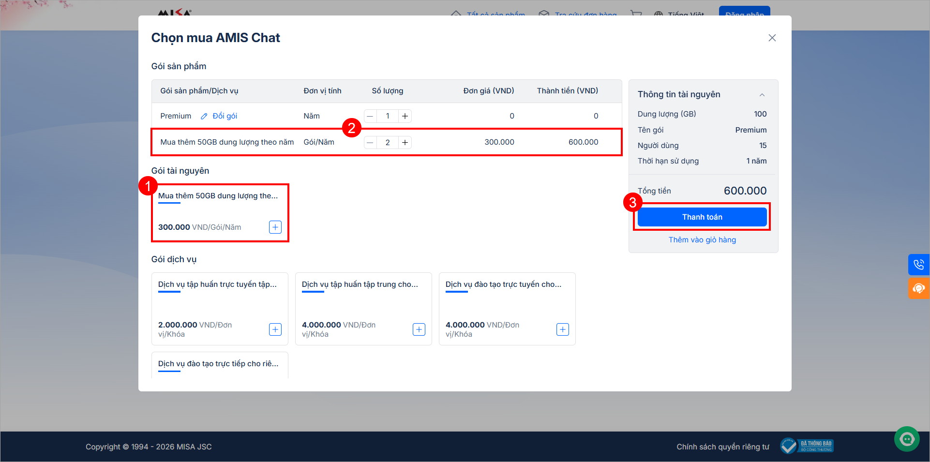Viewport: 930px width, 462px height.
Task: Select the Mua thêm 50GB resource card title
Action: (218, 196)
